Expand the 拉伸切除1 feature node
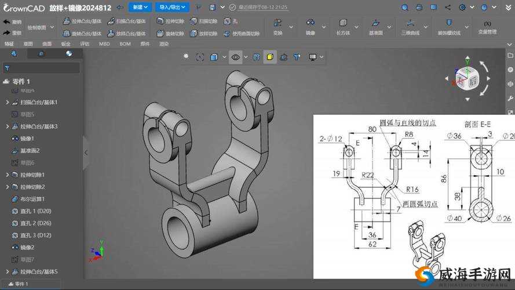Viewport: 515px width, 290px height. pos(7,175)
